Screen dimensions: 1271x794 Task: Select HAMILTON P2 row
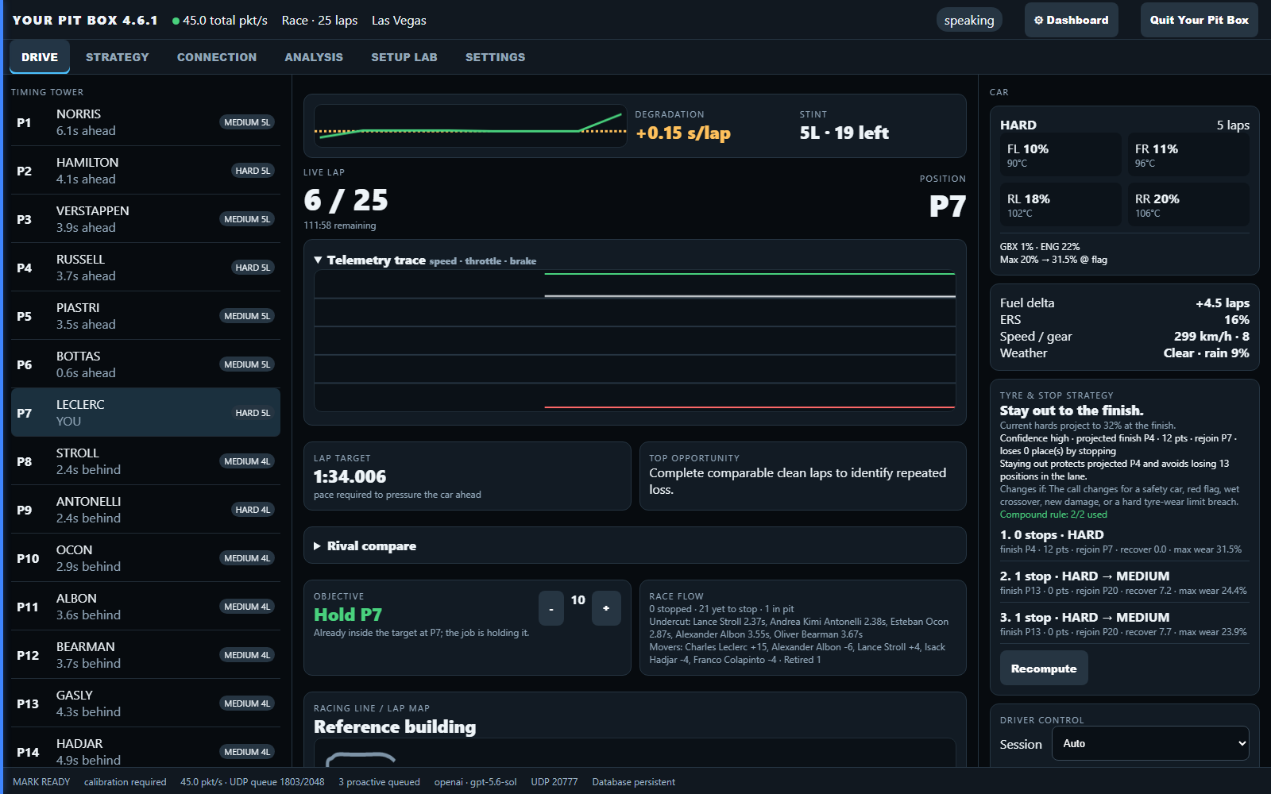coord(145,171)
